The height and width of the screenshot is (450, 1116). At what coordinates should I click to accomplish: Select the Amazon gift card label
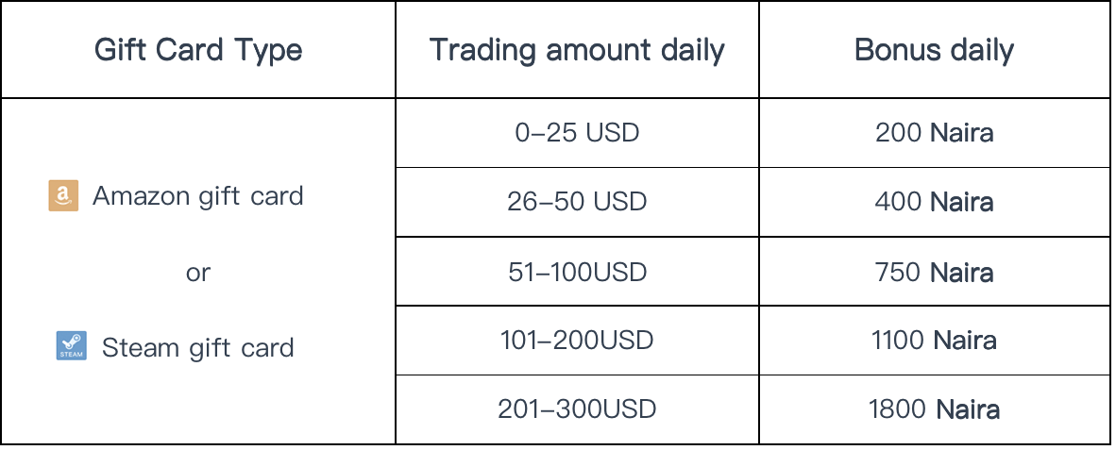tap(198, 196)
